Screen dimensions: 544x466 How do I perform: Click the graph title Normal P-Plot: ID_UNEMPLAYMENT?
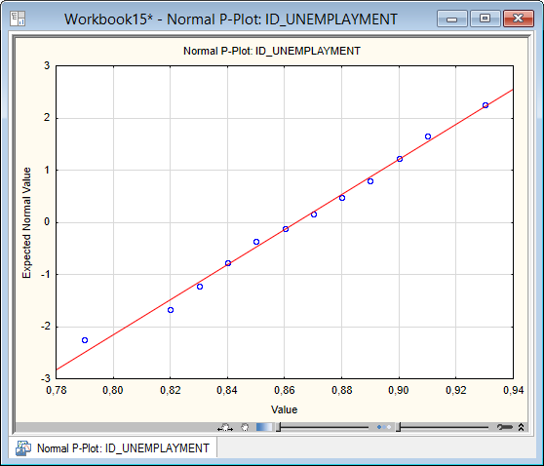(x=272, y=51)
